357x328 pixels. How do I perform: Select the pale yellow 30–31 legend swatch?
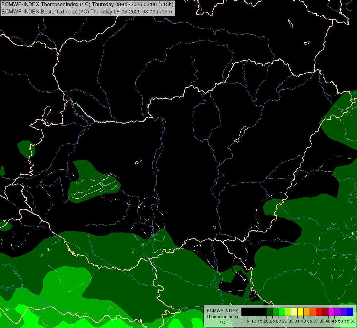(x=294, y=312)
